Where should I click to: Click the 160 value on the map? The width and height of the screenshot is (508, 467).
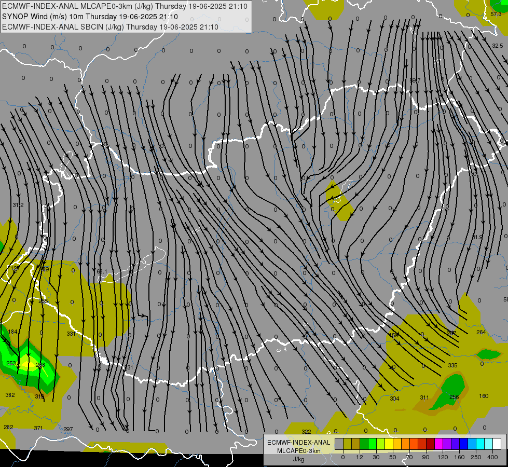click(484, 396)
